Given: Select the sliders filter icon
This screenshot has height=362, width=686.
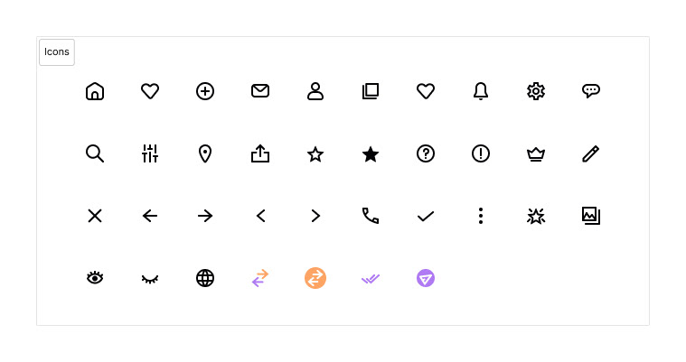Looking at the screenshot, I should pos(150,153).
